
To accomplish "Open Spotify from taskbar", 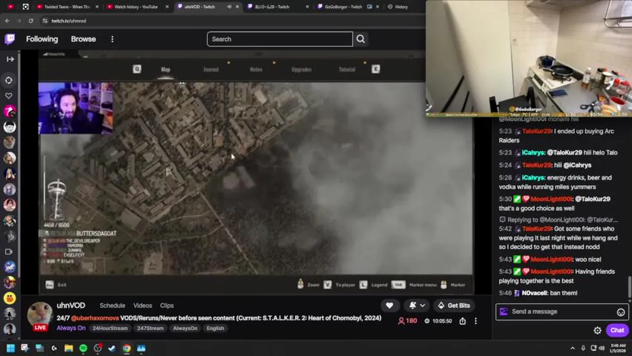I will pos(83,348).
